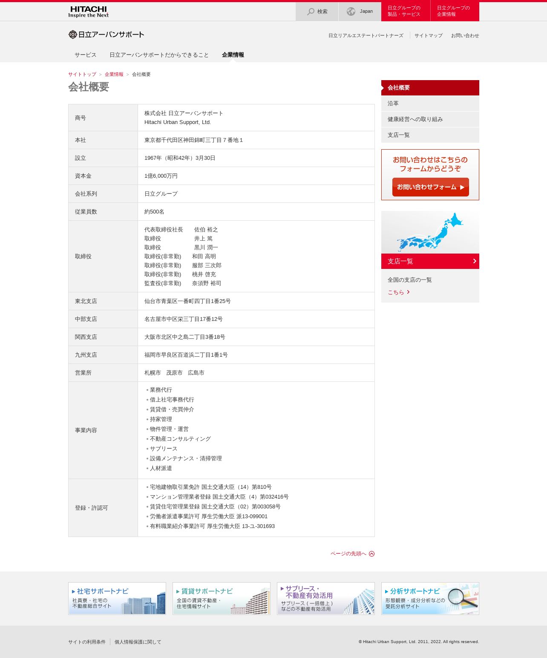Open the 賃貸サポートナビ banner

[222, 598]
